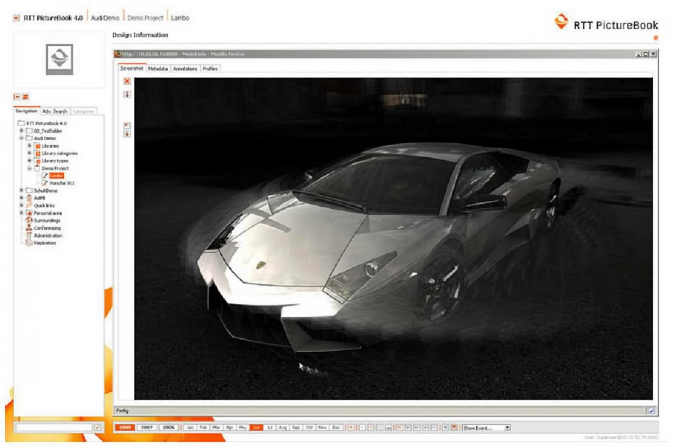Switch to the Annotations tab
Image resolution: width=673 pixels, height=448 pixels.
[185, 68]
